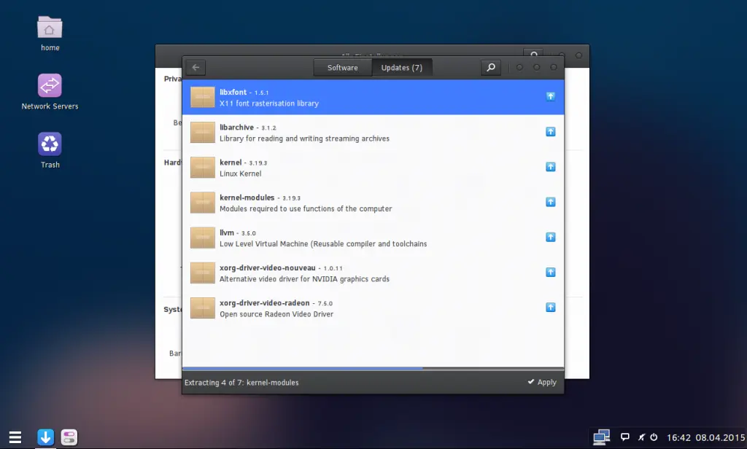This screenshot has width=747, height=449.
Task: Open the home folder on the desktop
Action: pyautogui.click(x=49, y=29)
